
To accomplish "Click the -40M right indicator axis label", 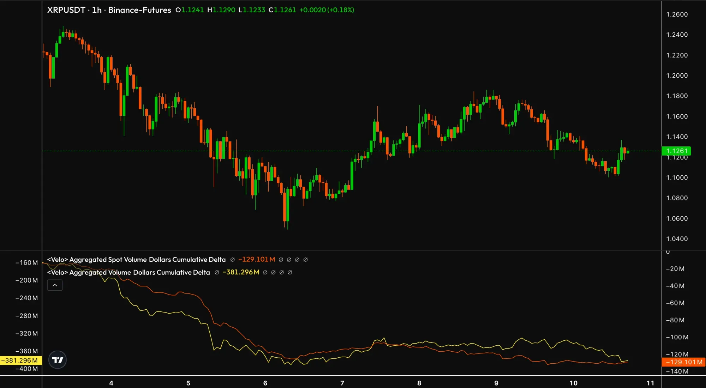I will [x=675, y=286].
